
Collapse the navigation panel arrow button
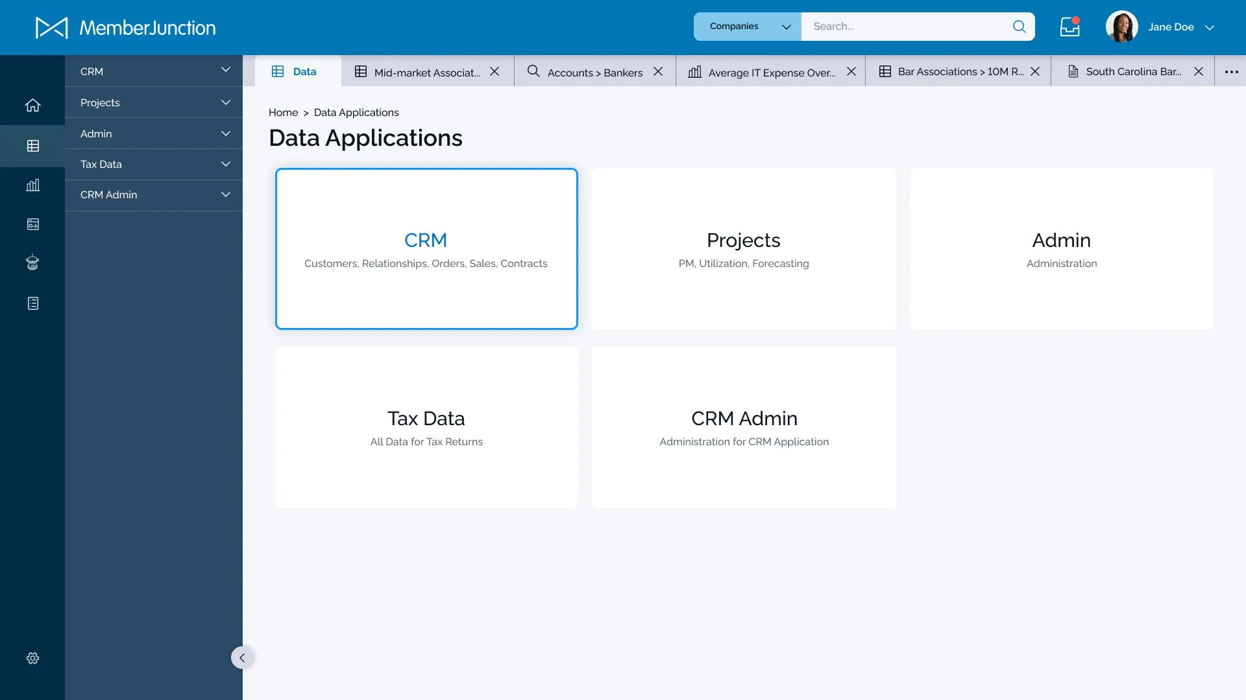(242, 658)
